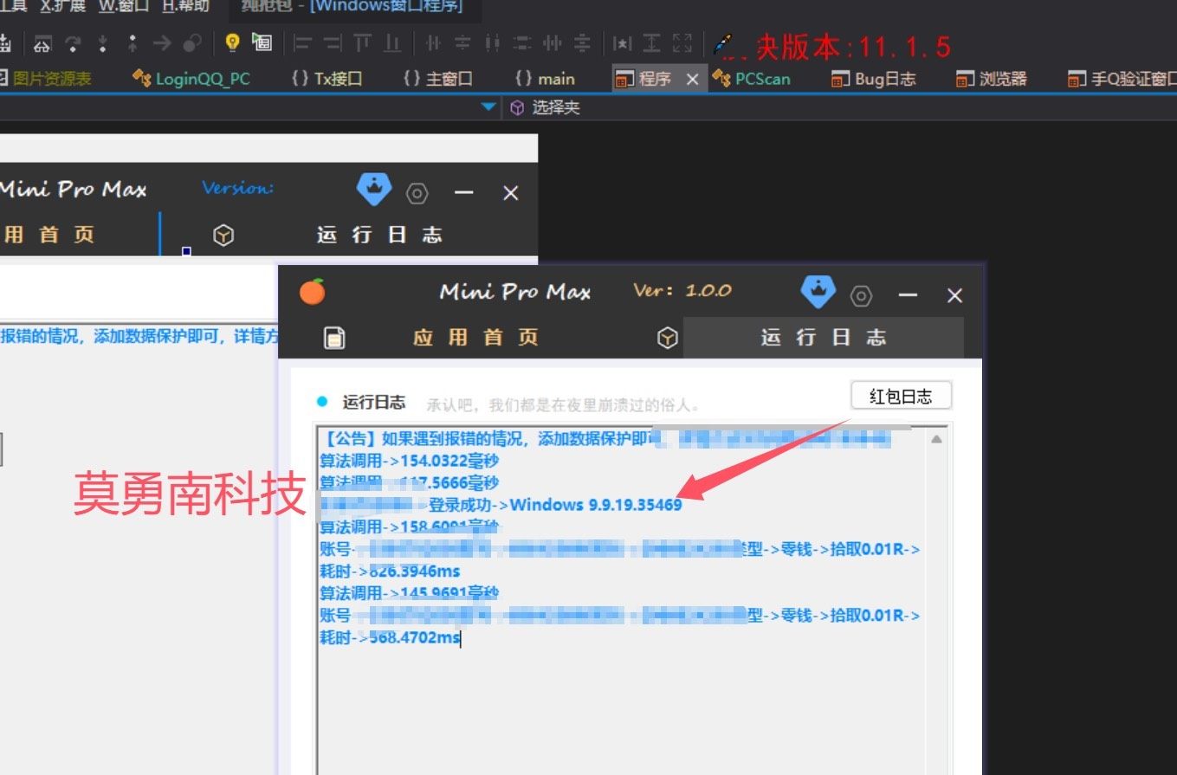Screen dimensions: 1177x775
Task: Select the 运行日志 tab in the back Version: window
Action: (x=379, y=236)
